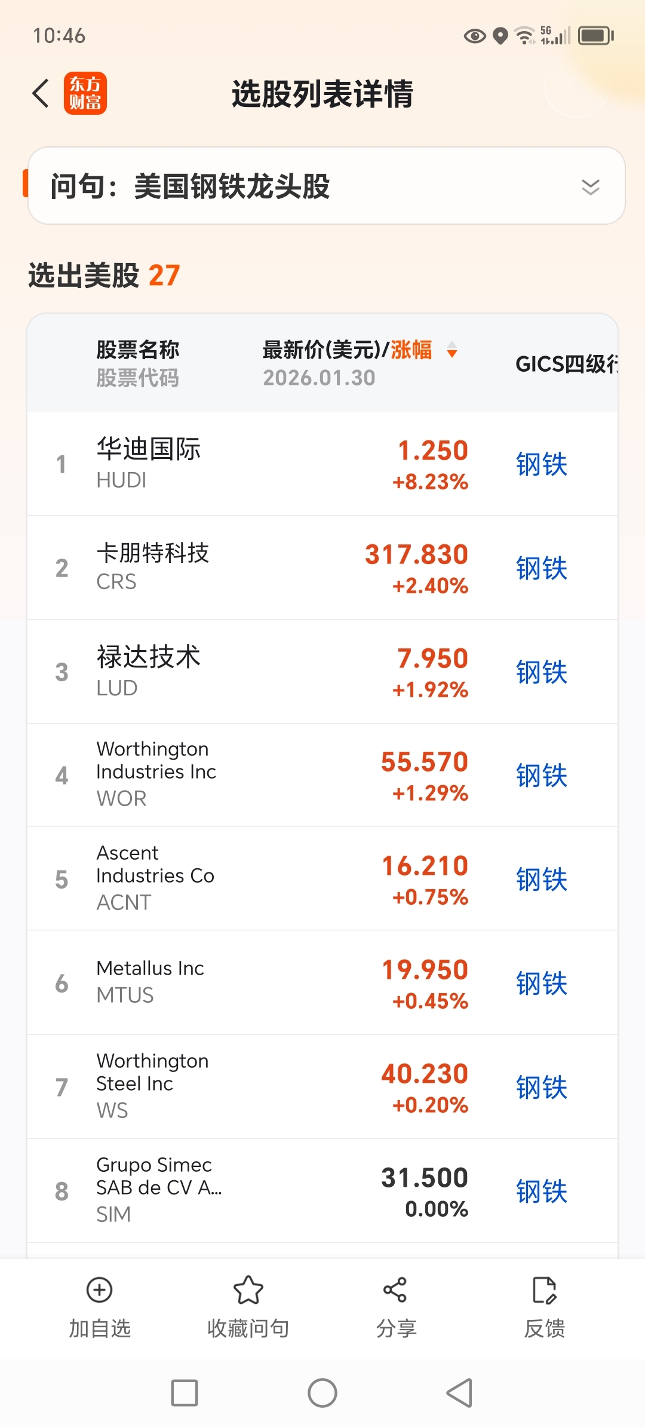
Task: Open 卡朋特科技 CRS stock row
Action: (x=322, y=568)
